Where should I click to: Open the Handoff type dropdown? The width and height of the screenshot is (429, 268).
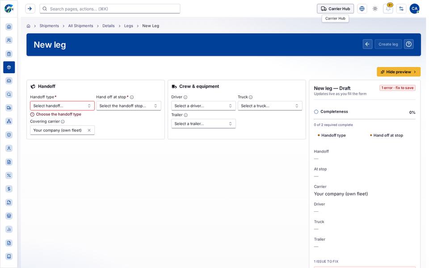[63, 106]
